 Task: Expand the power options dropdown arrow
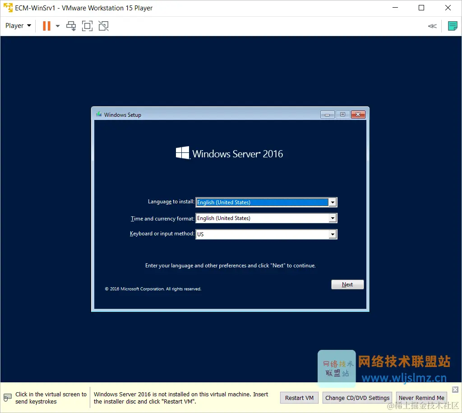tap(58, 26)
